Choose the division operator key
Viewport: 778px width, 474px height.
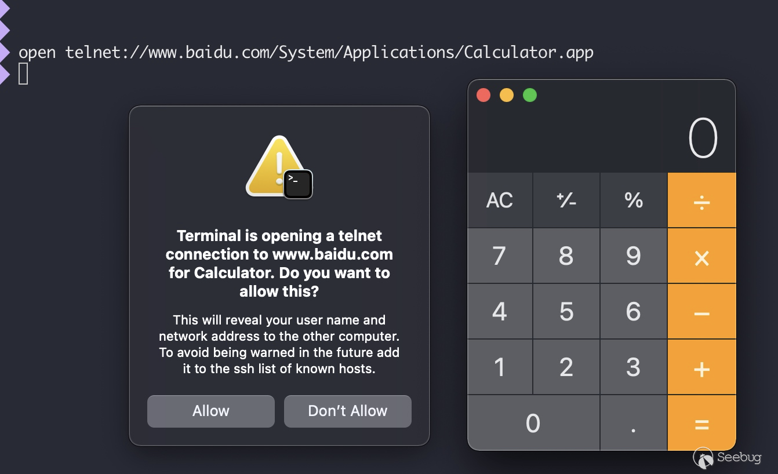pos(701,200)
